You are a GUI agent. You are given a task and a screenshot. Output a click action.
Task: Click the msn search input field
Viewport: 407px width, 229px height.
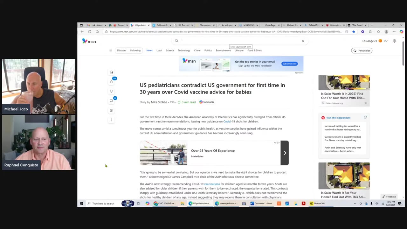[240, 41]
